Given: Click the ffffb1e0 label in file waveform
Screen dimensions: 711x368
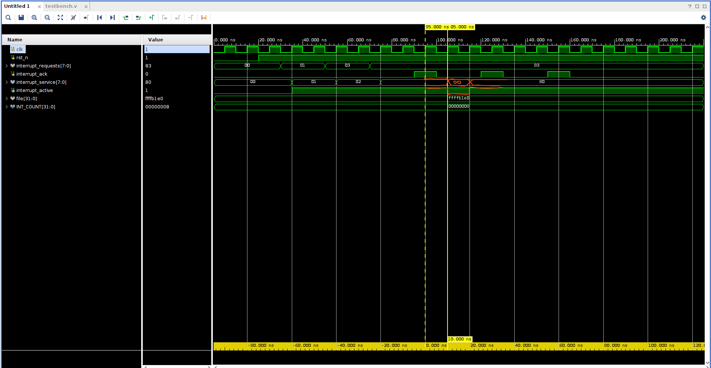Looking at the screenshot, I should (459, 98).
